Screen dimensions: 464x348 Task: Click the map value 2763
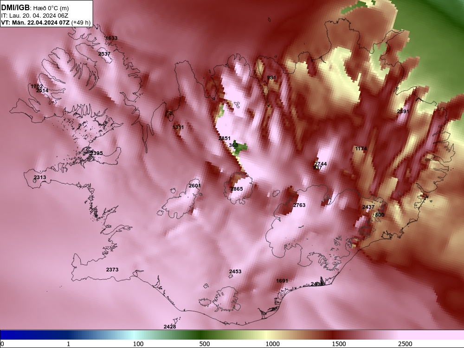click(x=299, y=205)
